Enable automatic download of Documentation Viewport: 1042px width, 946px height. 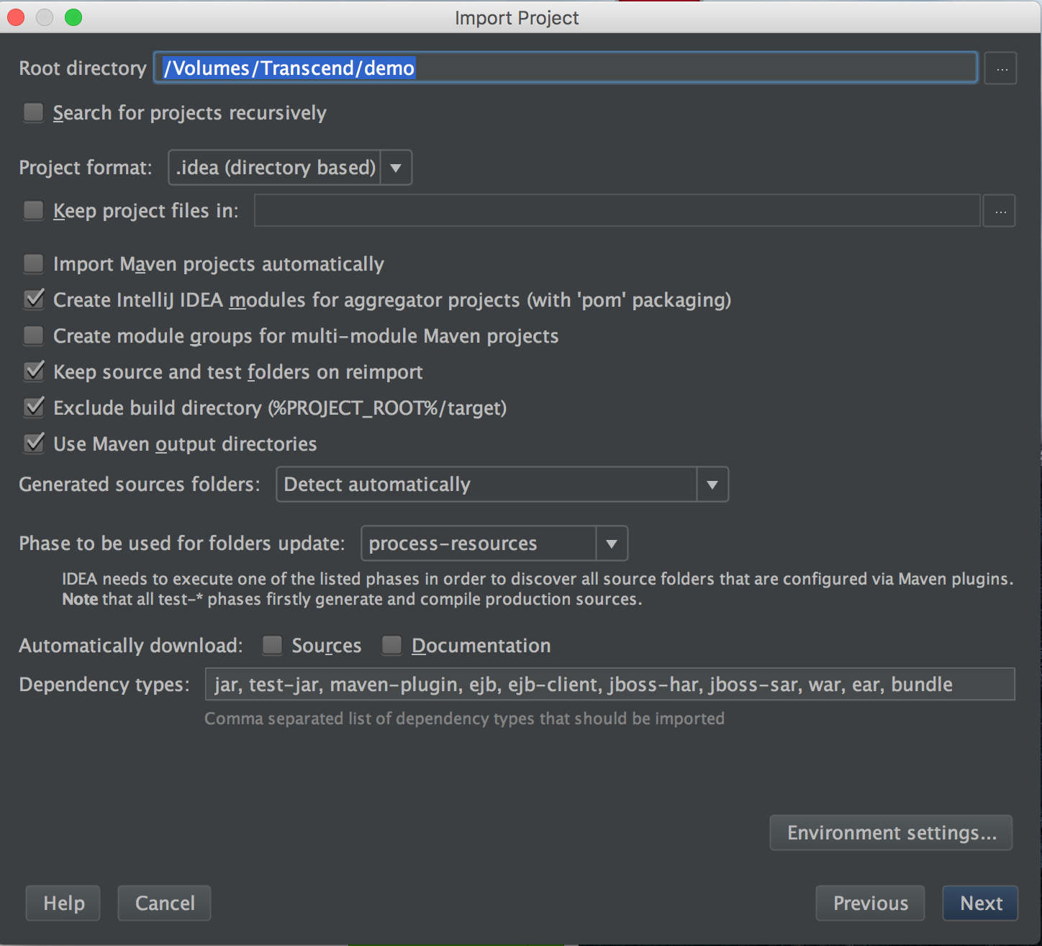392,646
